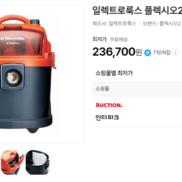Open the 인터파크 shop link
Image resolution: width=182 pixels, height=182 pixels.
click(107, 117)
